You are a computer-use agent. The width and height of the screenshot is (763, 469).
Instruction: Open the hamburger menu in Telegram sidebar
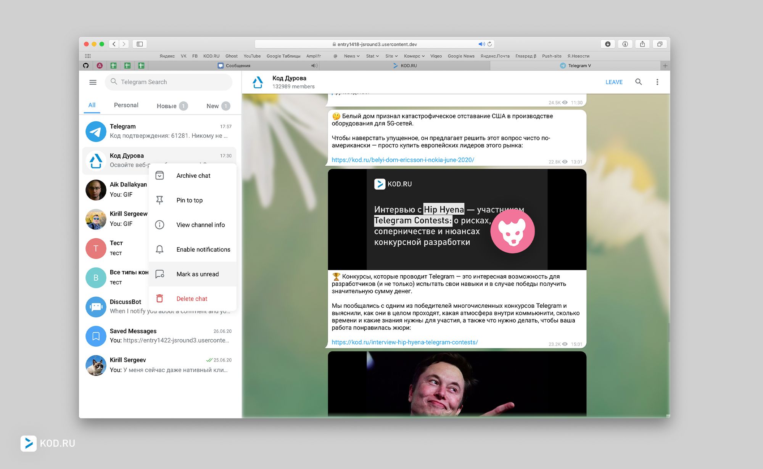point(93,82)
